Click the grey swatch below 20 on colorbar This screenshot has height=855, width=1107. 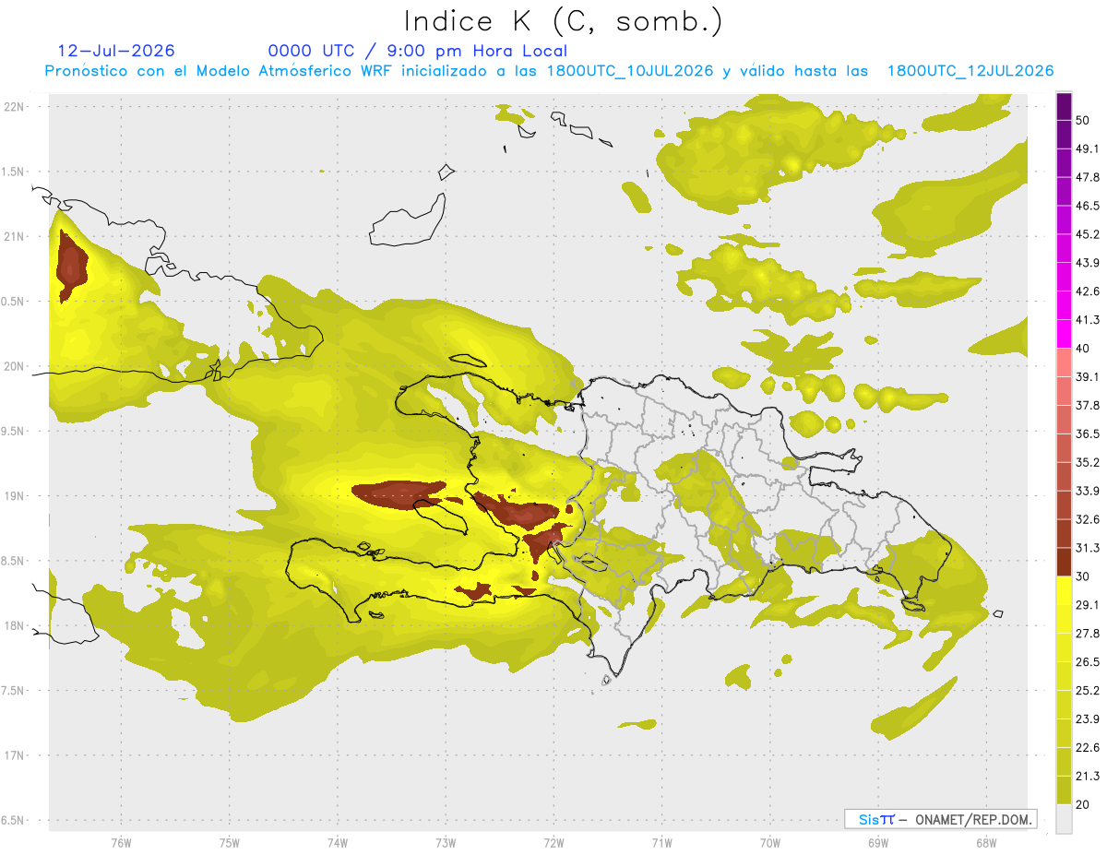(x=1064, y=819)
